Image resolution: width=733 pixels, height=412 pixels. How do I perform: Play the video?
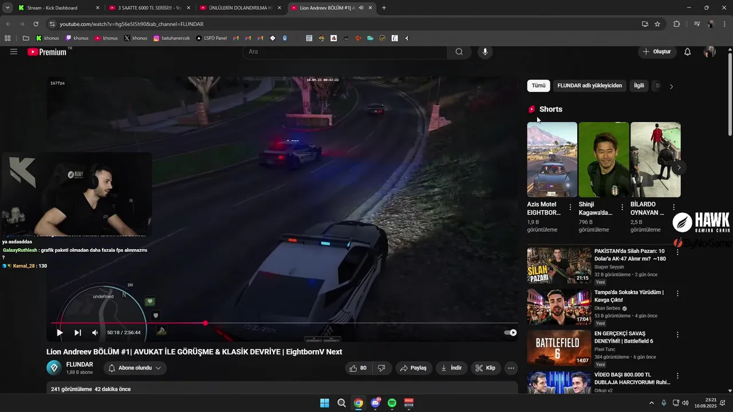[x=60, y=332]
